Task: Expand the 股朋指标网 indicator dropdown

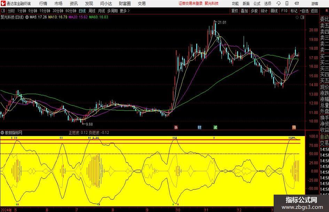Action: coord(2,133)
